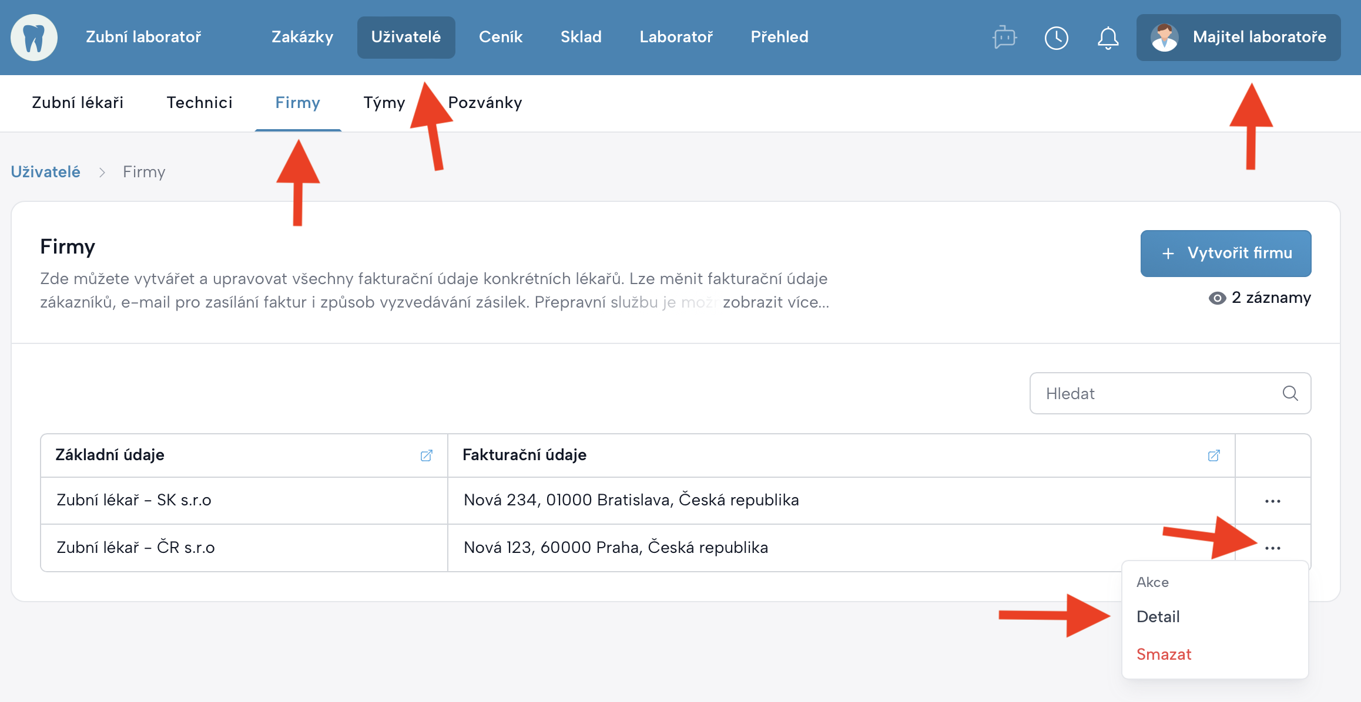Choose Smazat in the Akce menu
This screenshot has height=702, width=1361.
pyautogui.click(x=1164, y=654)
